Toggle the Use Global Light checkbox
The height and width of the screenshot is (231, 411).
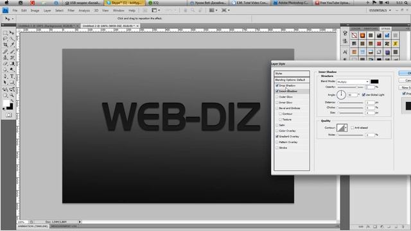[363, 94]
